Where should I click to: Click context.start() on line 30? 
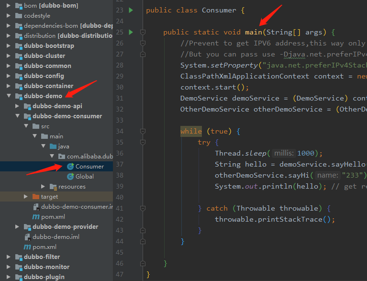pos(215,87)
